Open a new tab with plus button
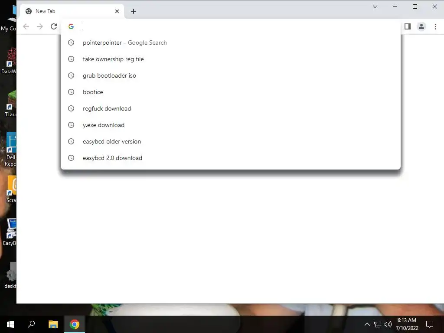Screen dimensions: 444x333 tap(134, 11)
